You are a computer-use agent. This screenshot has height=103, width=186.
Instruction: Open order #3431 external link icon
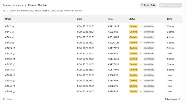coord(14,70)
